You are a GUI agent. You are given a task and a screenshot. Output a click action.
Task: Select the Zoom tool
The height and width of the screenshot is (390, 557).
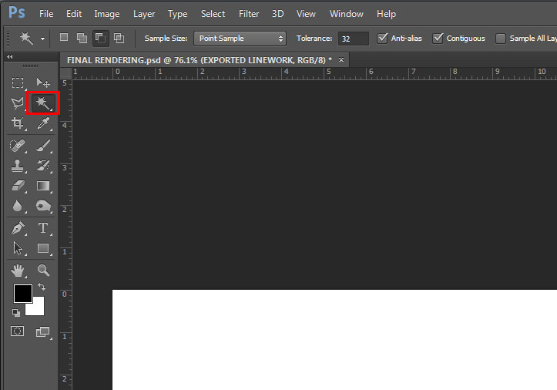pyautogui.click(x=43, y=271)
